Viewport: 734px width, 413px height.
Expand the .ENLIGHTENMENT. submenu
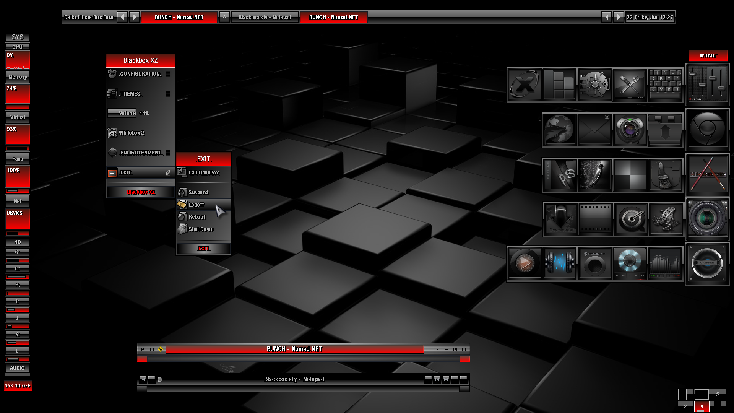click(140, 152)
